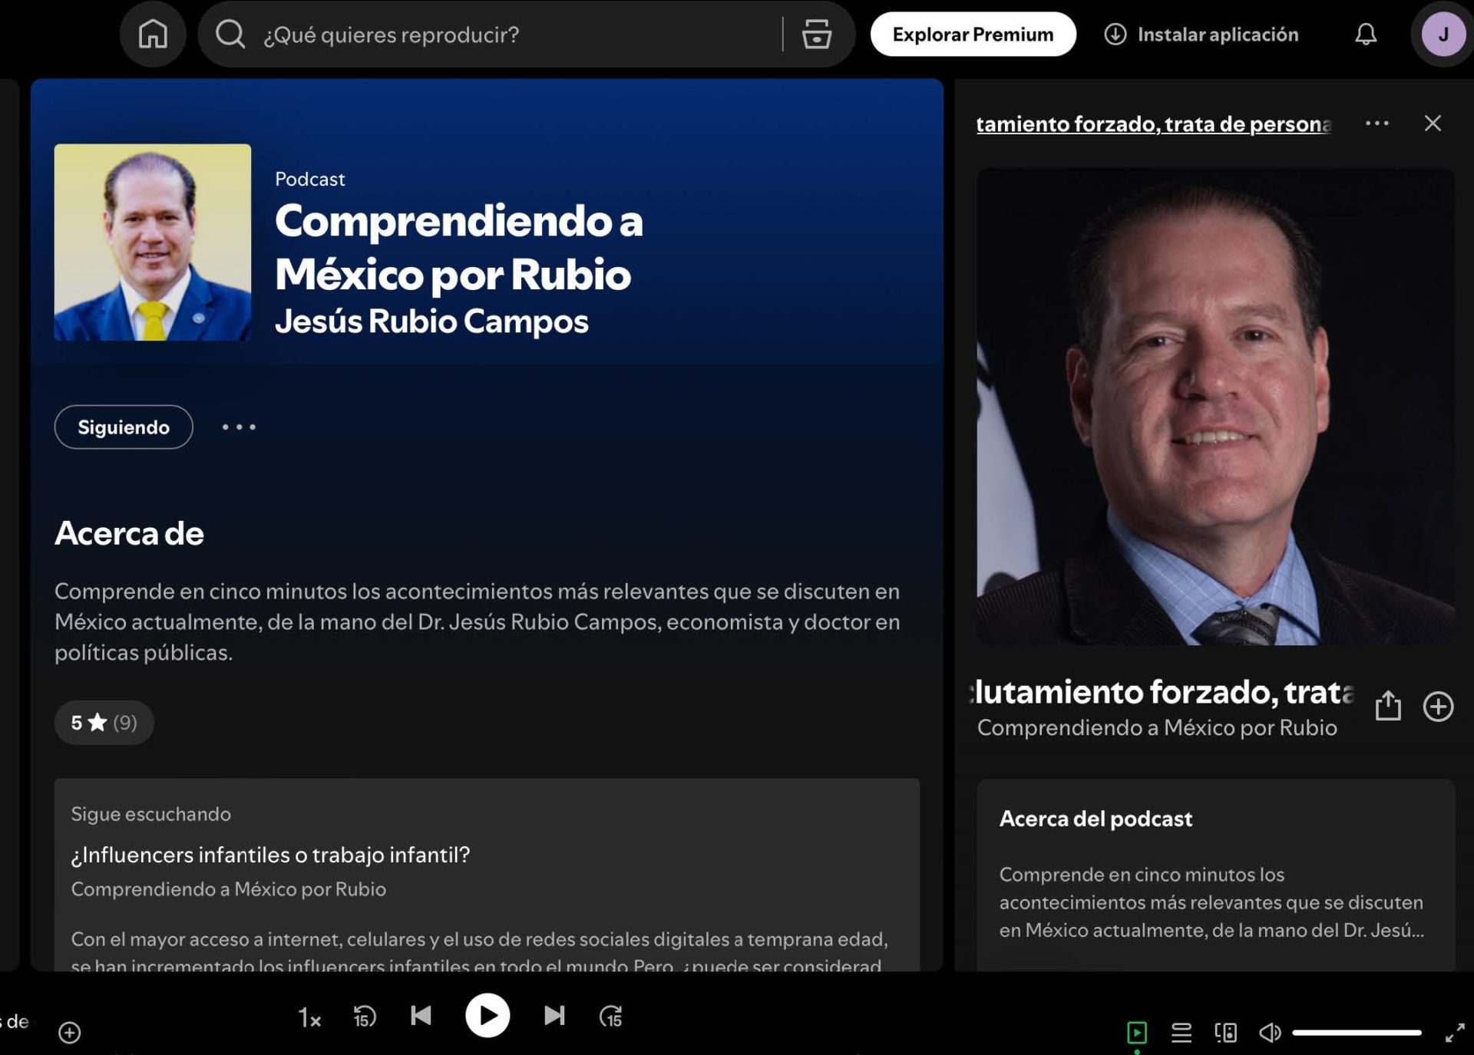Click the podcast cover thumbnail
1474x1055 pixels.
pos(152,242)
